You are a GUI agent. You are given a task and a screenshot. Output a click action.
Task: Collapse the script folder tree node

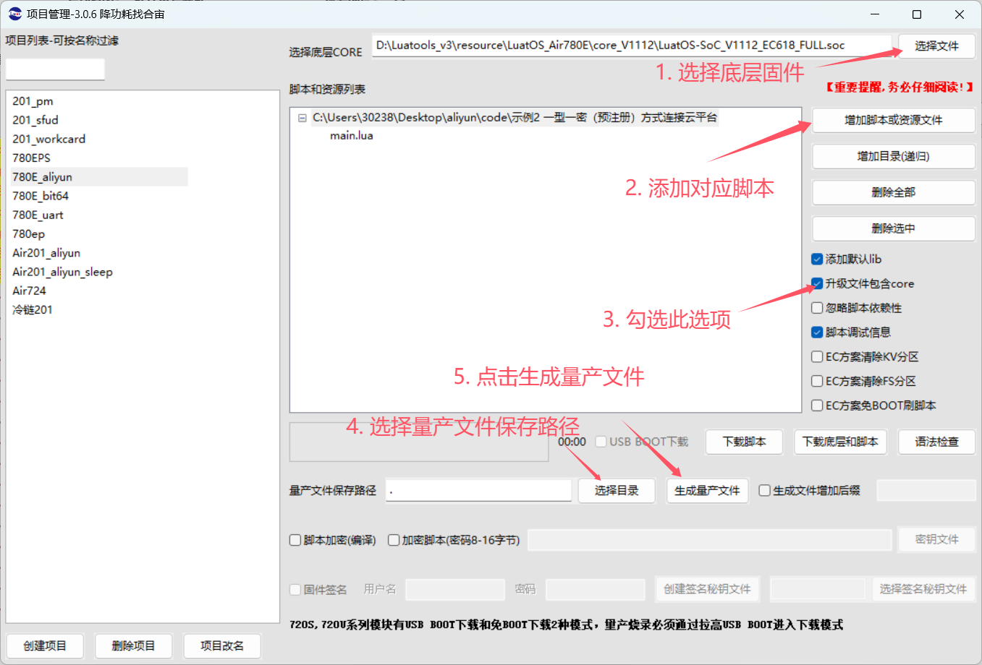tap(302, 118)
